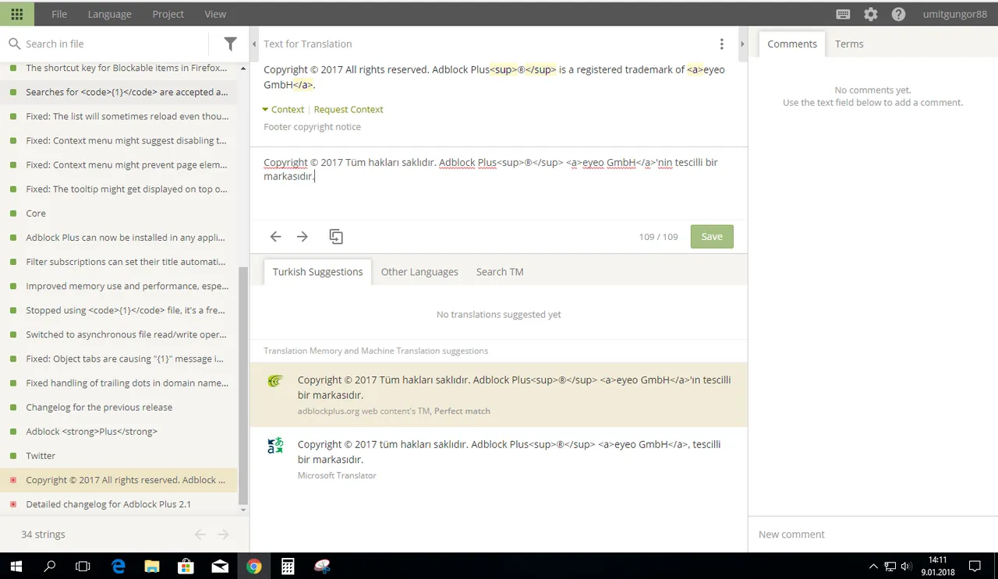Open the File menu

point(59,14)
